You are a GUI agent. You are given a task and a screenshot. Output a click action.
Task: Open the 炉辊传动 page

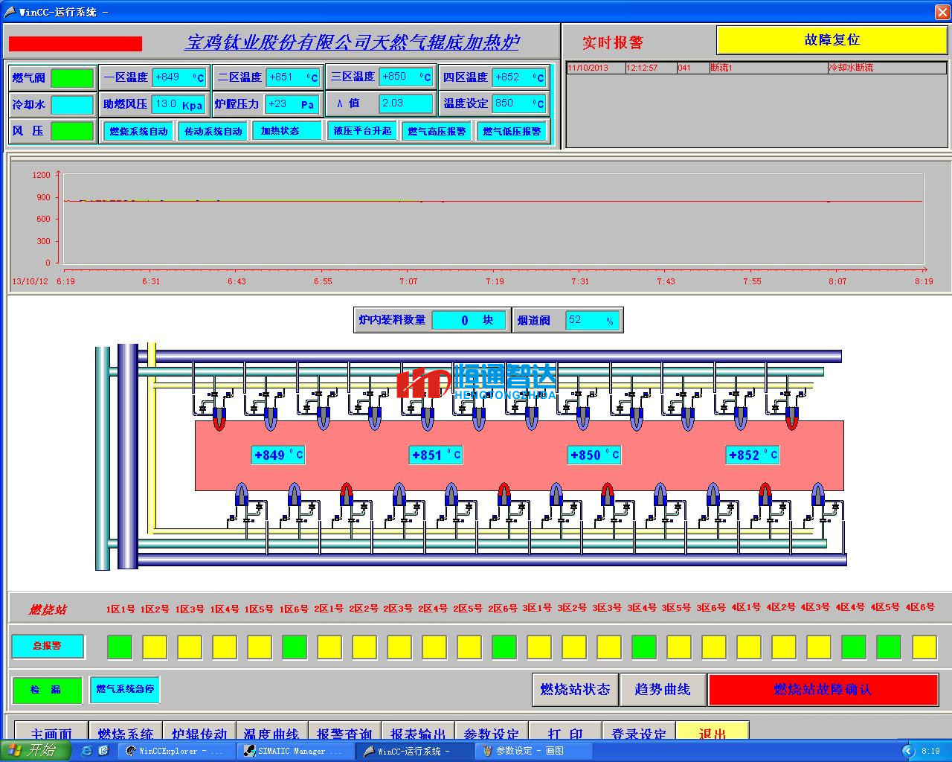tap(199, 732)
